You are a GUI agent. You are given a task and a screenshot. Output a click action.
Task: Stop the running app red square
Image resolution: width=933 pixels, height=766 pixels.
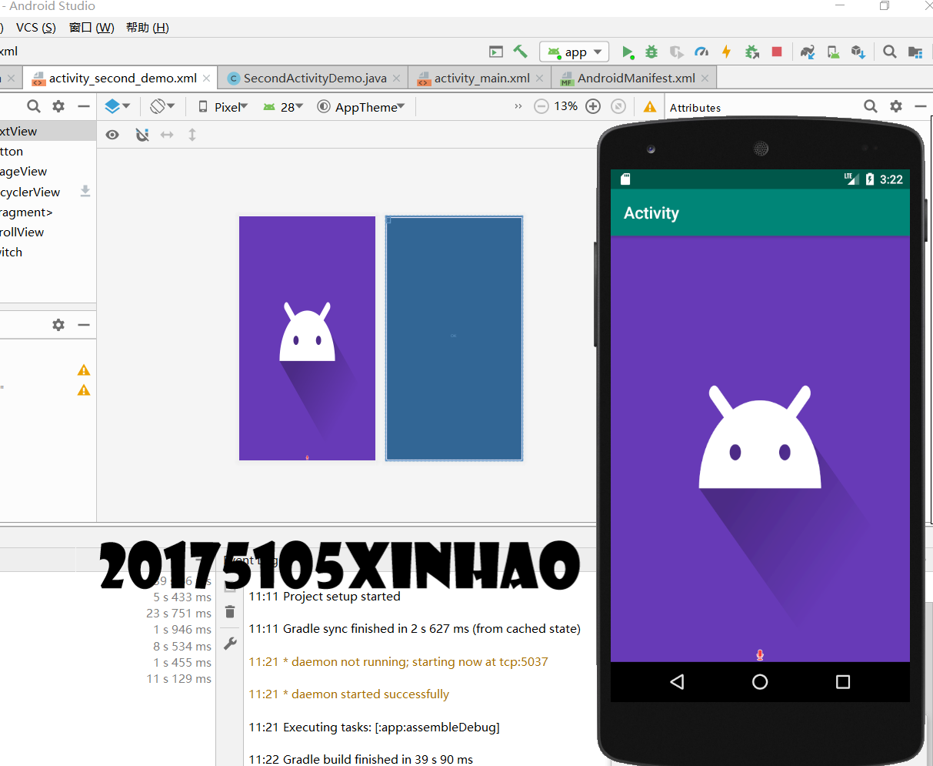pyautogui.click(x=777, y=52)
